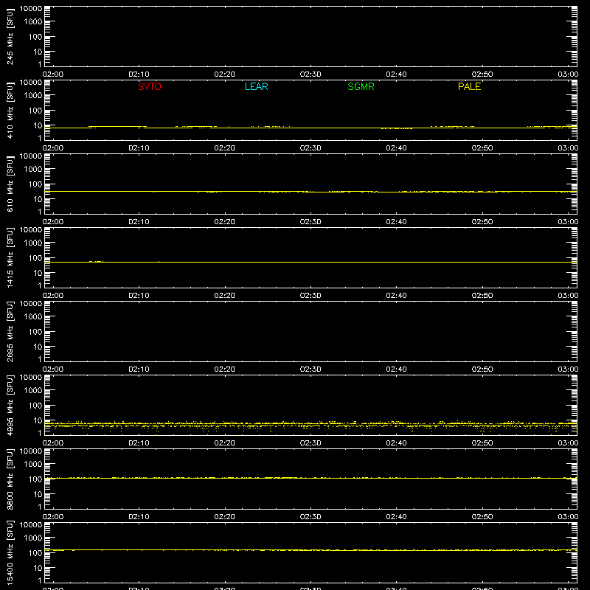This screenshot has width=590, height=590.
Task: Click 03:00 label under the 1415 MHz panel
Action: coord(568,296)
